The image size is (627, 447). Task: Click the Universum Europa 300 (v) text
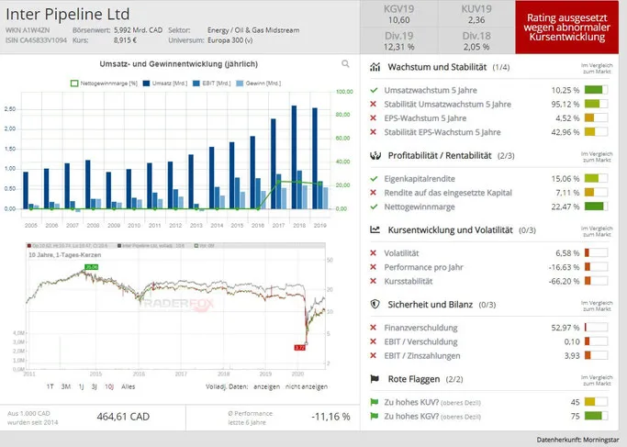tap(230, 40)
